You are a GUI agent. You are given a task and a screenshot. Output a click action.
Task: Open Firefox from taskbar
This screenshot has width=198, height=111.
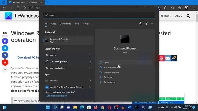[x=96, y=107]
